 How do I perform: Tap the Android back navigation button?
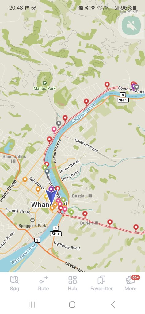point(113,304)
